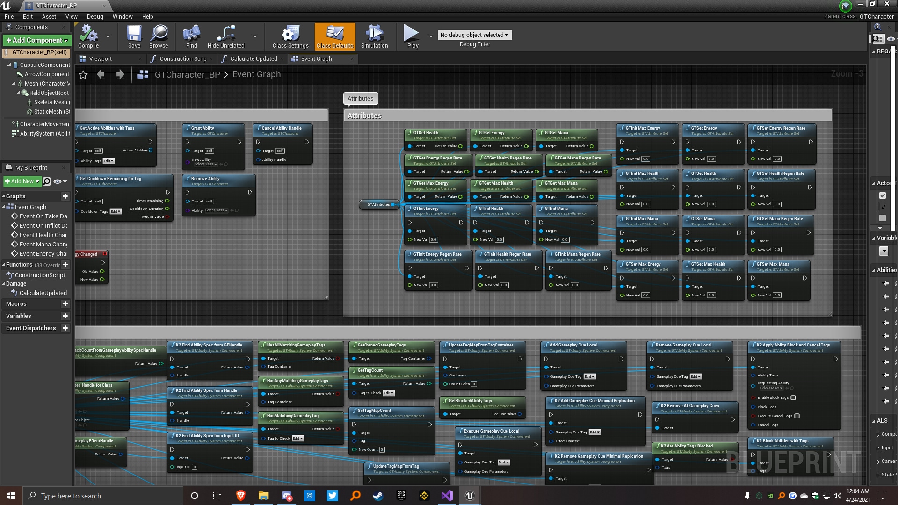Add a new function override

pos(65,265)
